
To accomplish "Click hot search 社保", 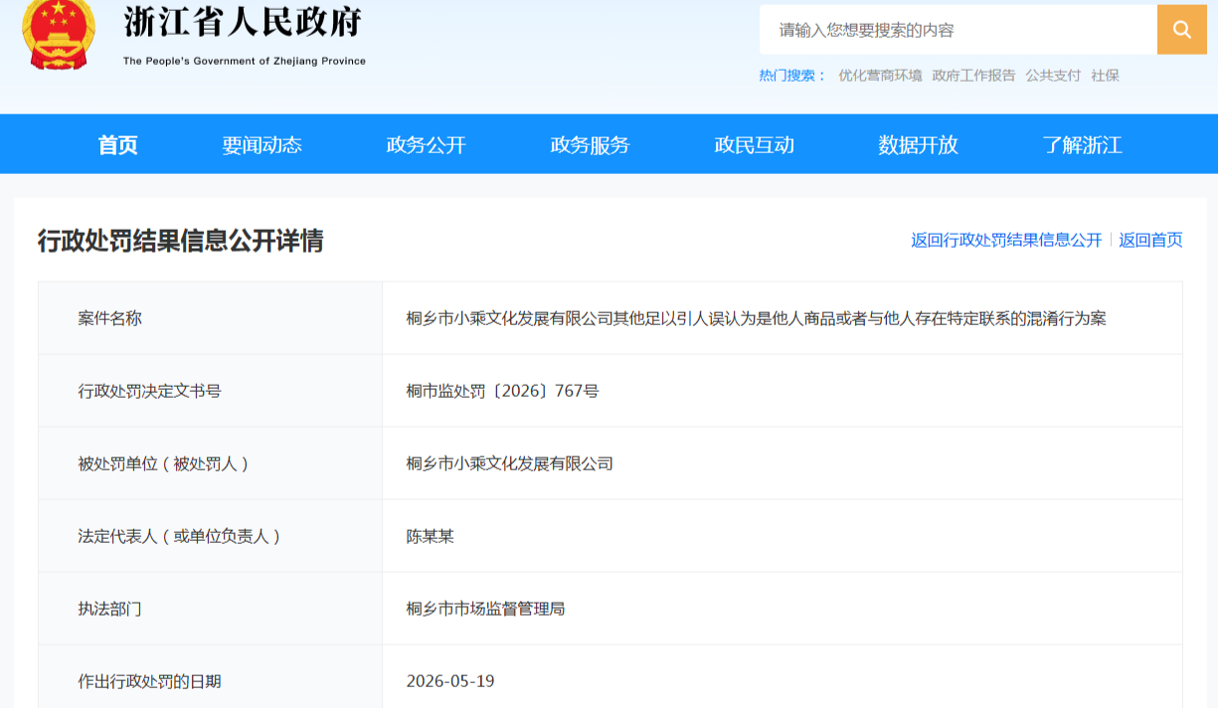I will [1105, 76].
